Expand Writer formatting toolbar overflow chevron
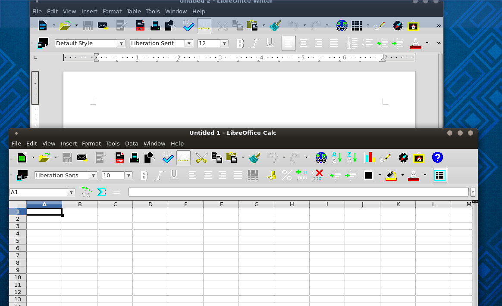 439,43
